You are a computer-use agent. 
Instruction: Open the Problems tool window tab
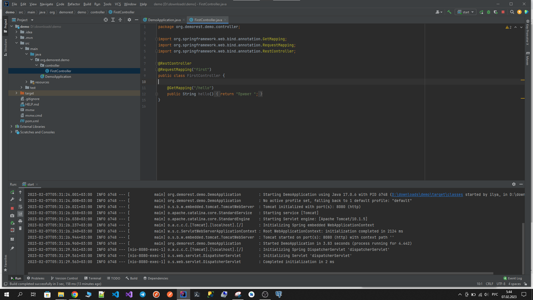[x=36, y=278]
